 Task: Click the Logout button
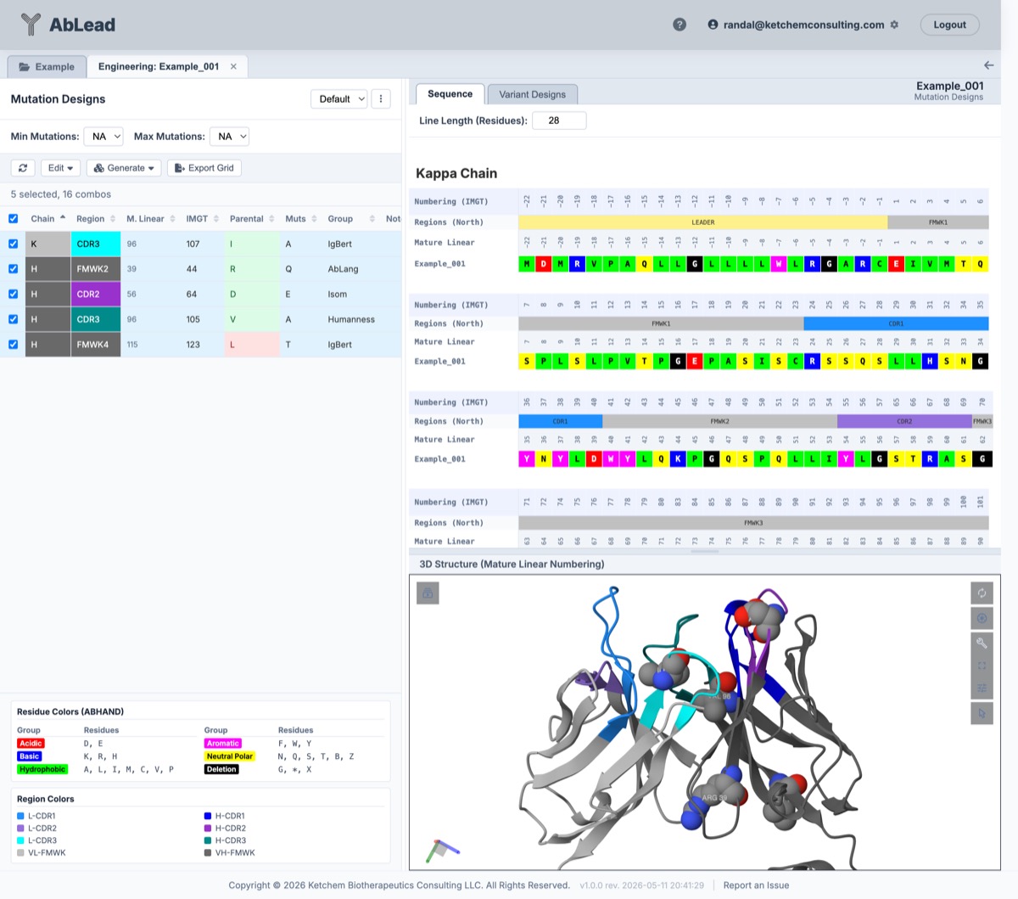[x=949, y=25]
